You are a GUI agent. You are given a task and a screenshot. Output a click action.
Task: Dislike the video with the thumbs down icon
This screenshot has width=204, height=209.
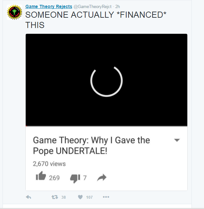pos(75,178)
